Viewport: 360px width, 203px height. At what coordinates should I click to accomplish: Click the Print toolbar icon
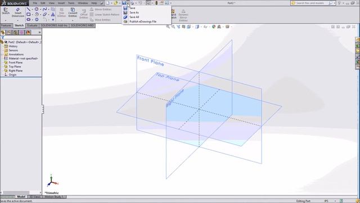point(132,3)
